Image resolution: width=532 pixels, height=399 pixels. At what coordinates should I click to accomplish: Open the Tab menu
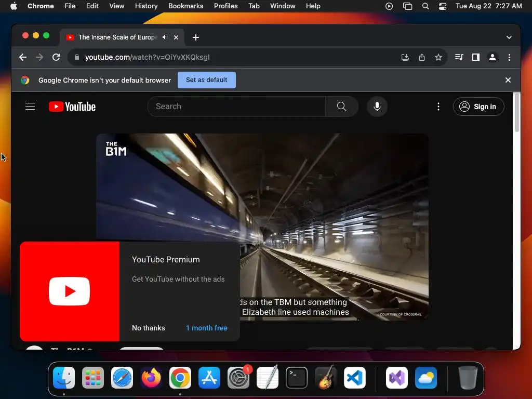[x=254, y=6]
